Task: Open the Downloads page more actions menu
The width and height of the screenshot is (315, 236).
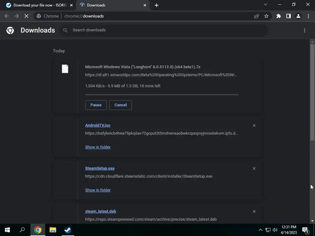Action: [x=305, y=30]
